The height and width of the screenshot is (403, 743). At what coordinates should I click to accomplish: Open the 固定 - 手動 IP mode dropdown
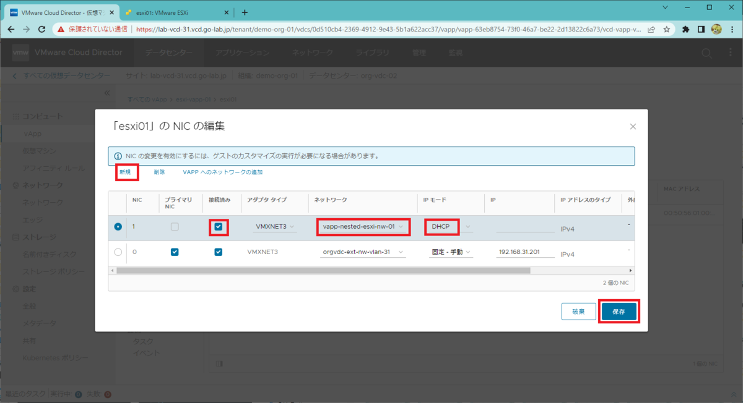[451, 252]
